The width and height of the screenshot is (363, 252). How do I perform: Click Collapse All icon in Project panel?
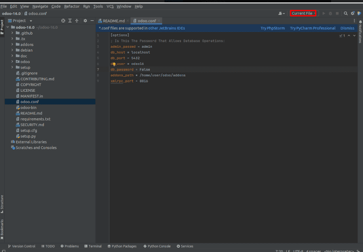pos(77,21)
